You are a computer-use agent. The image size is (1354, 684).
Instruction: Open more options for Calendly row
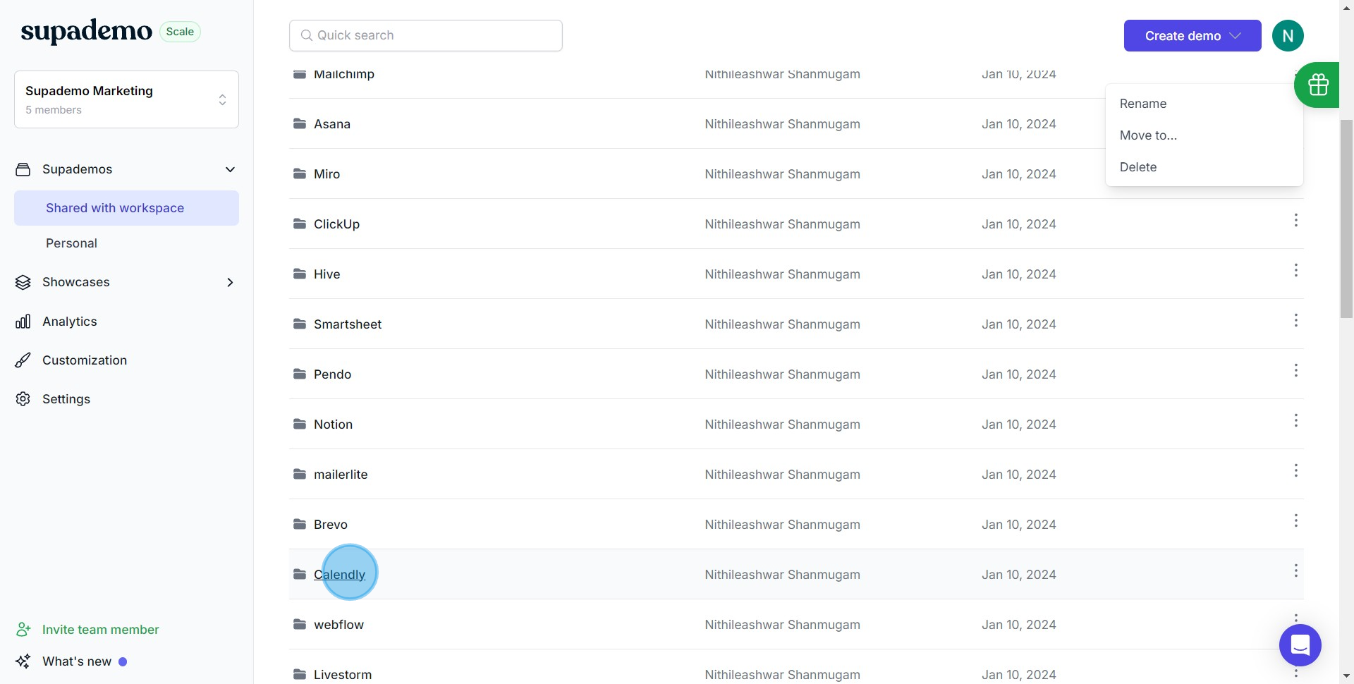tap(1295, 570)
